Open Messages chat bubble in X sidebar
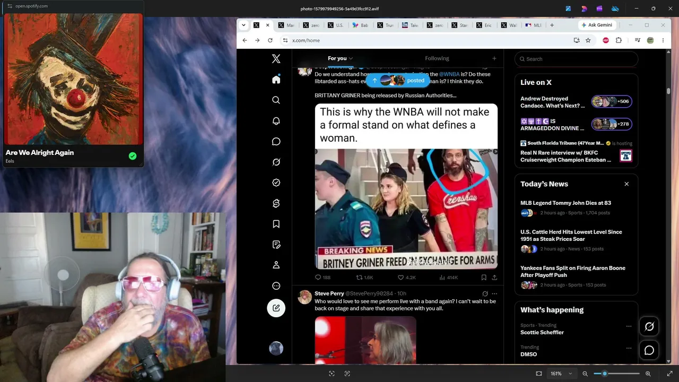 pos(276,142)
